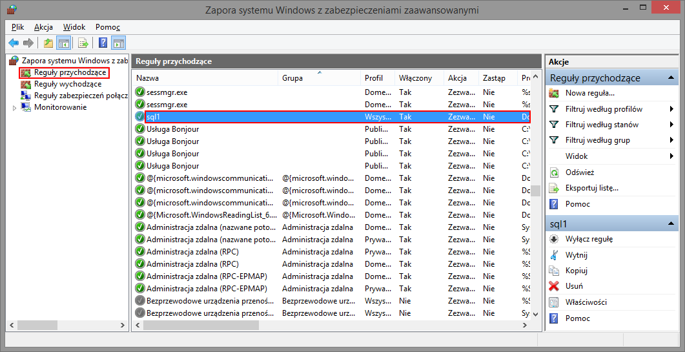Click the Profil column header

pyautogui.click(x=378, y=78)
